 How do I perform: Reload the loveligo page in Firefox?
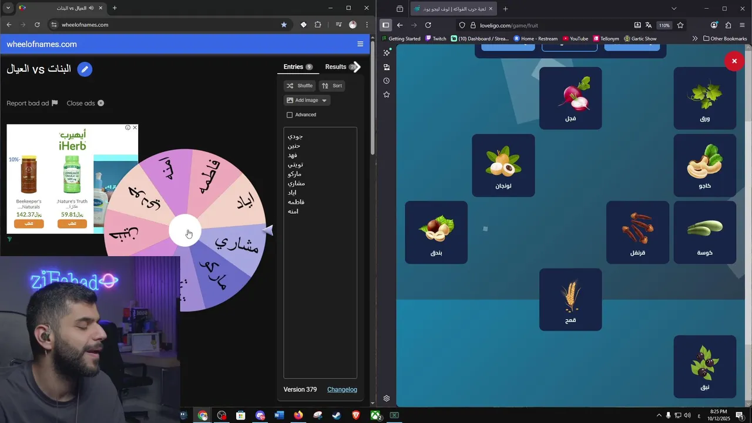[x=428, y=25]
